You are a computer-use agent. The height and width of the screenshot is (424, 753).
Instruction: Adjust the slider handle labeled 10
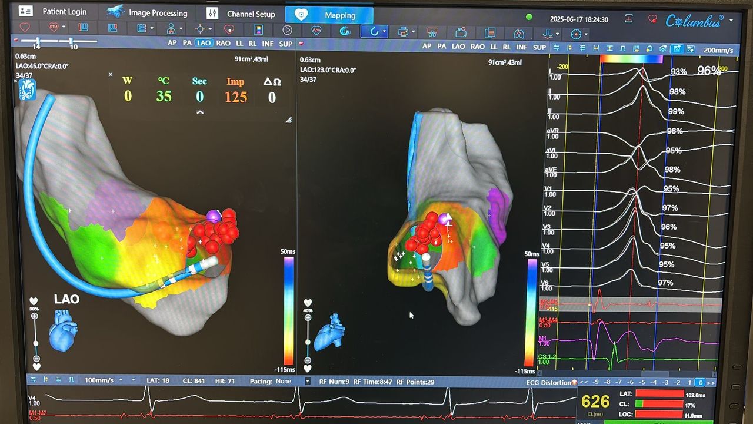coord(72,42)
